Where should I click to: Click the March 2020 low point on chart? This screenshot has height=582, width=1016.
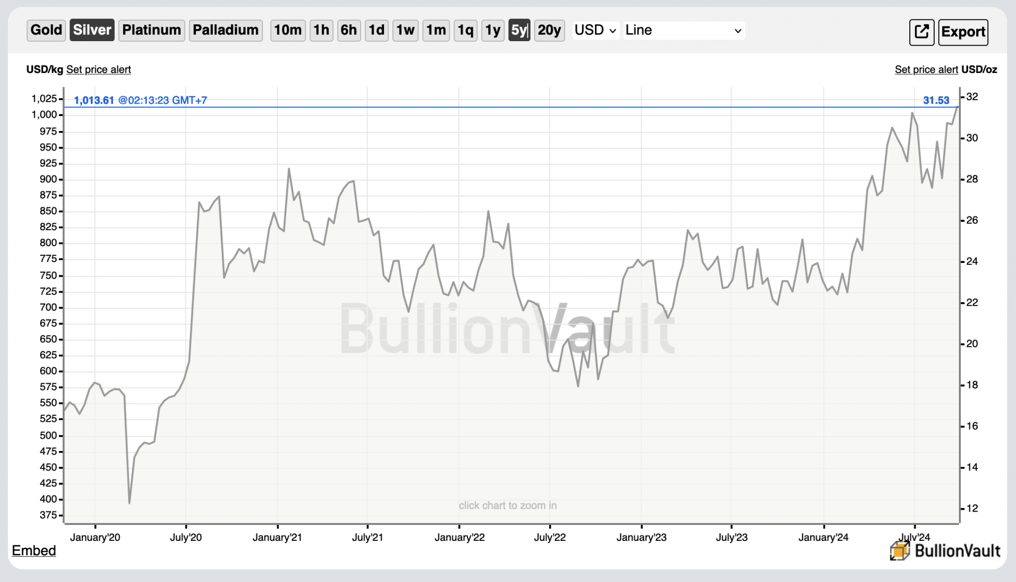(129, 503)
